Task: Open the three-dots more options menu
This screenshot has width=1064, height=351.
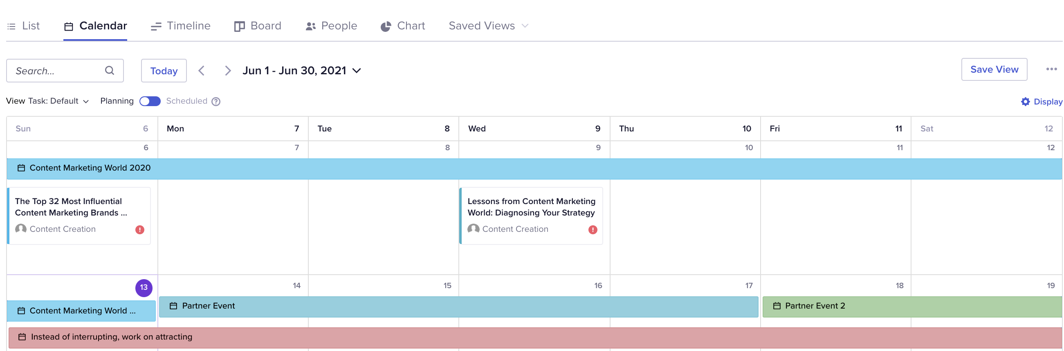Action: pyautogui.click(x=1051, y=69)
